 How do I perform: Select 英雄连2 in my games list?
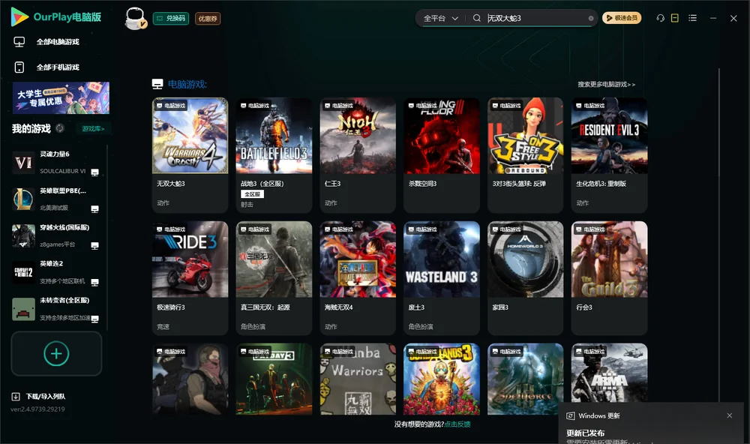click(56, 272)
